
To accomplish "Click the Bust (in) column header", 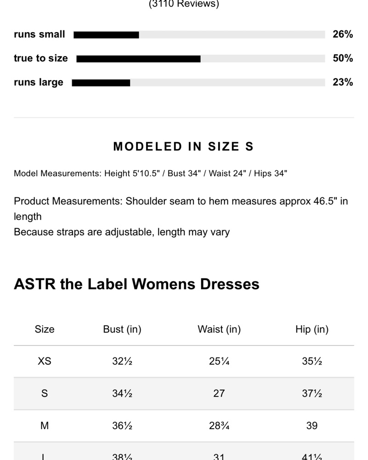I will pos(122,329).
